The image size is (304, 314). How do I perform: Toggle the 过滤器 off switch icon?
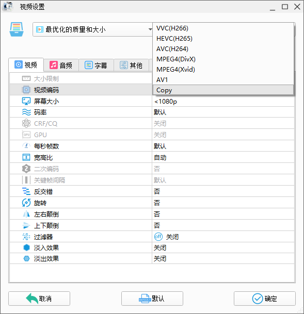click(x=158, y=237)
